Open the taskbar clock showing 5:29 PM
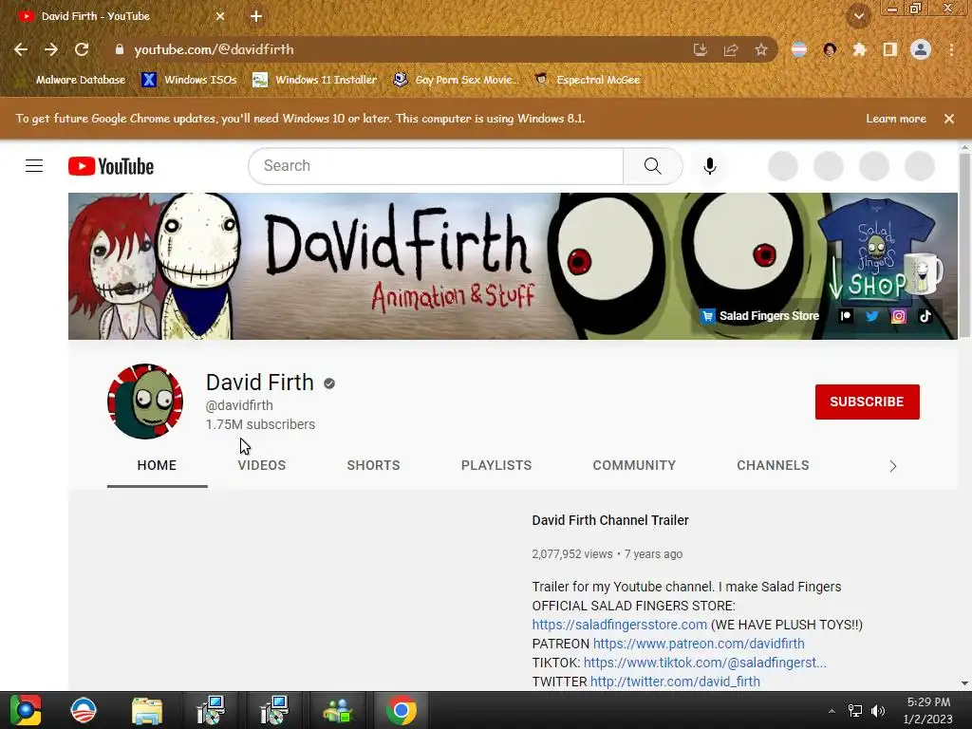Screen dimensions: 972x729 click(x=928, y=710)
